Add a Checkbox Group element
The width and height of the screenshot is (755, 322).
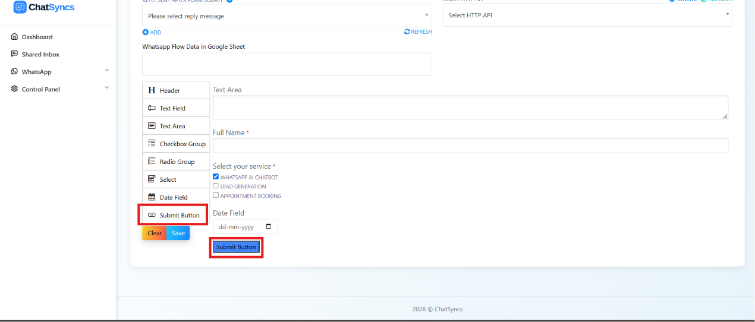tap(176, 144)
